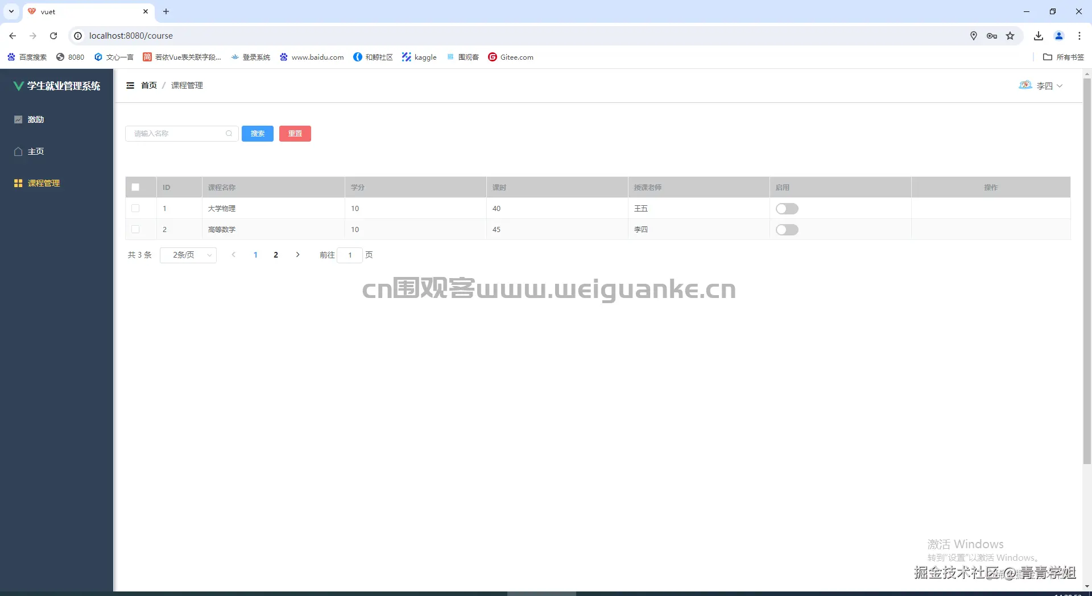
Task: Click the 首页 breadcrumb link
Action: click(149, 85)
